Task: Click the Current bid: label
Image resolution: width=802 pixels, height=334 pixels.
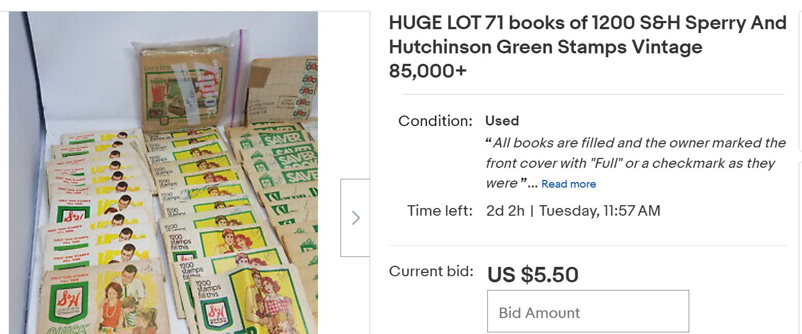Action: (431, 271)
